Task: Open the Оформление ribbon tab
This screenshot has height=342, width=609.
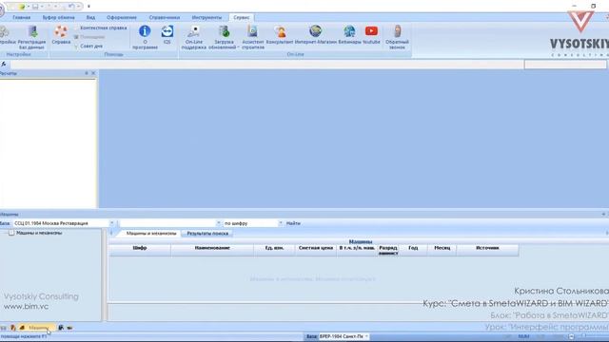Action: [122, 17]
